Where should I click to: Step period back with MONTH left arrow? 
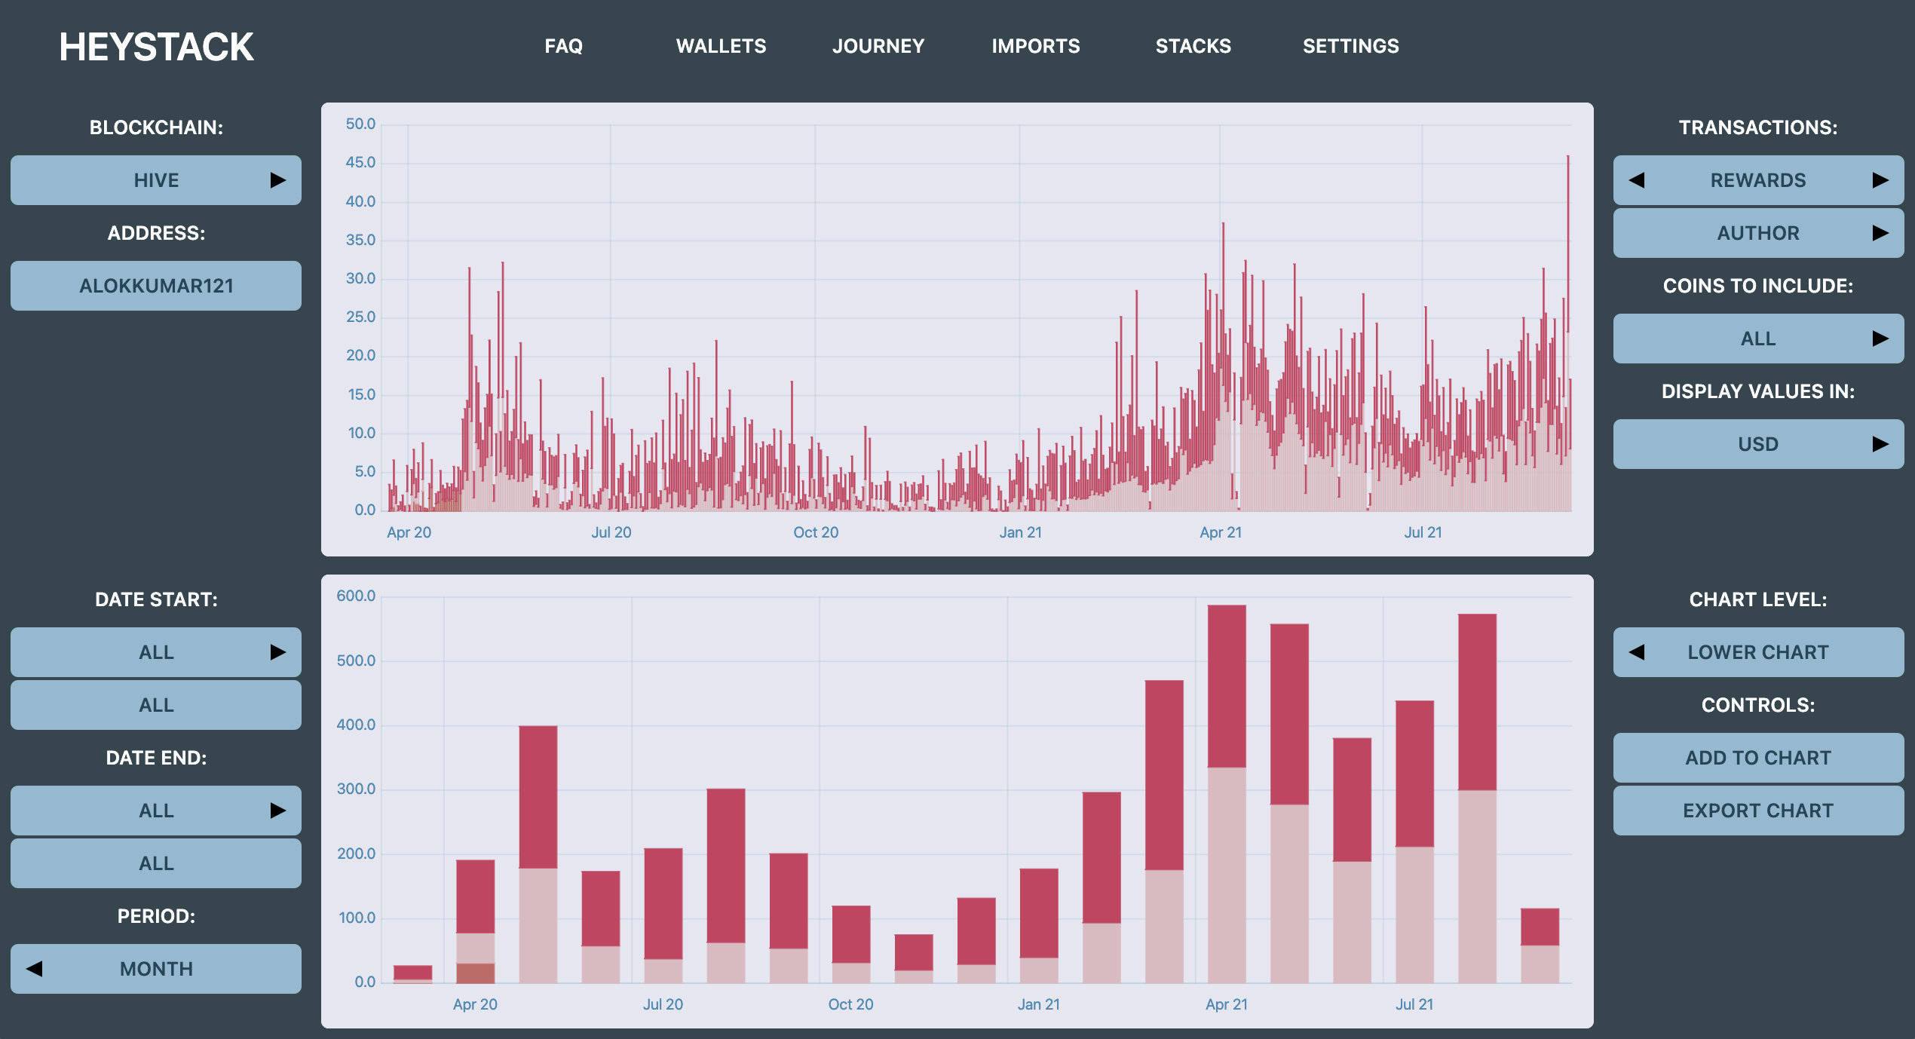coord(34,969)
